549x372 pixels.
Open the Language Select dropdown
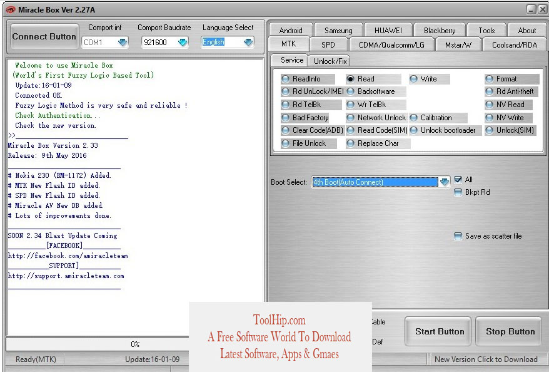pos(248,43)
